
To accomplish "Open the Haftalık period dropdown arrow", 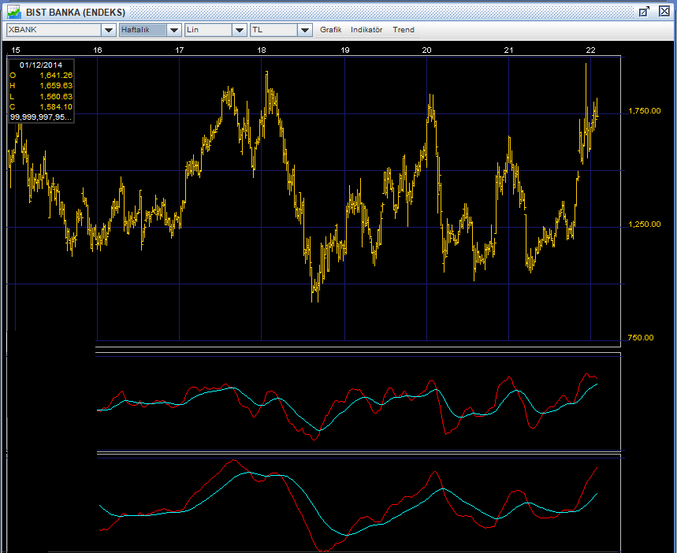I will click(174, 30).
